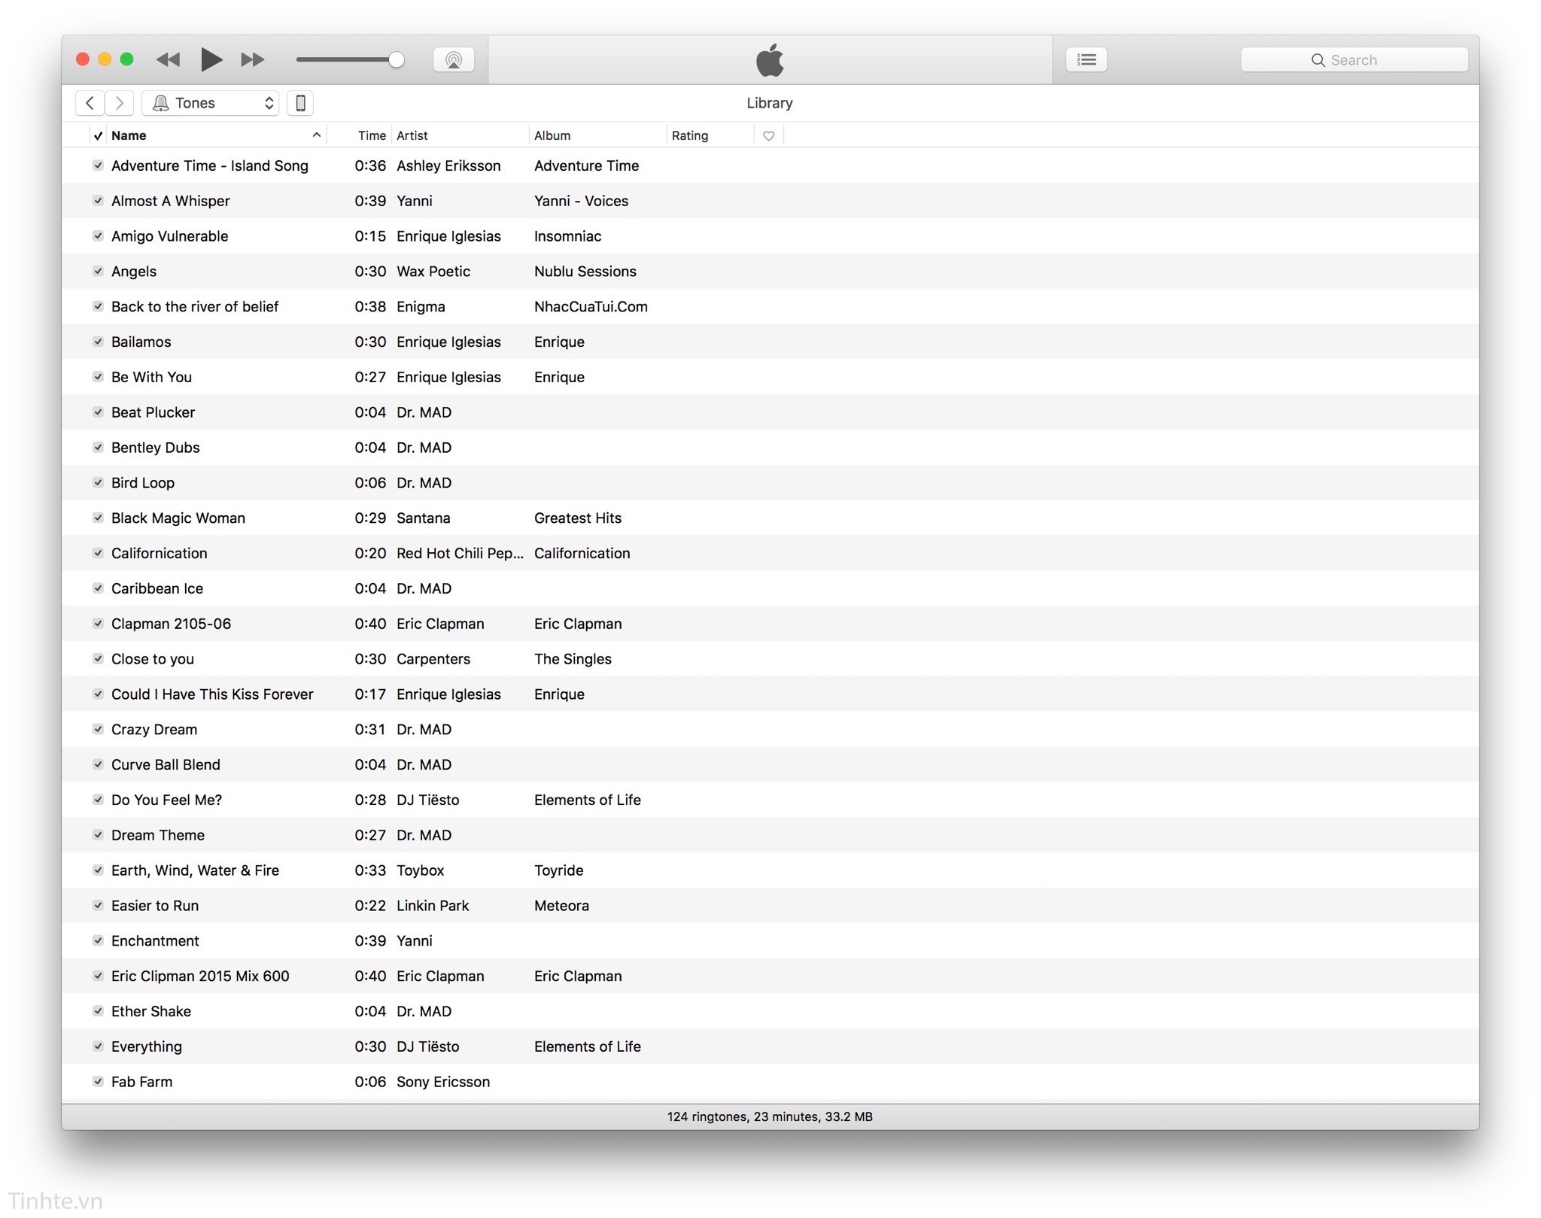Uncheck the Bentley Dubs checkbox

click(x=98, y=448)
